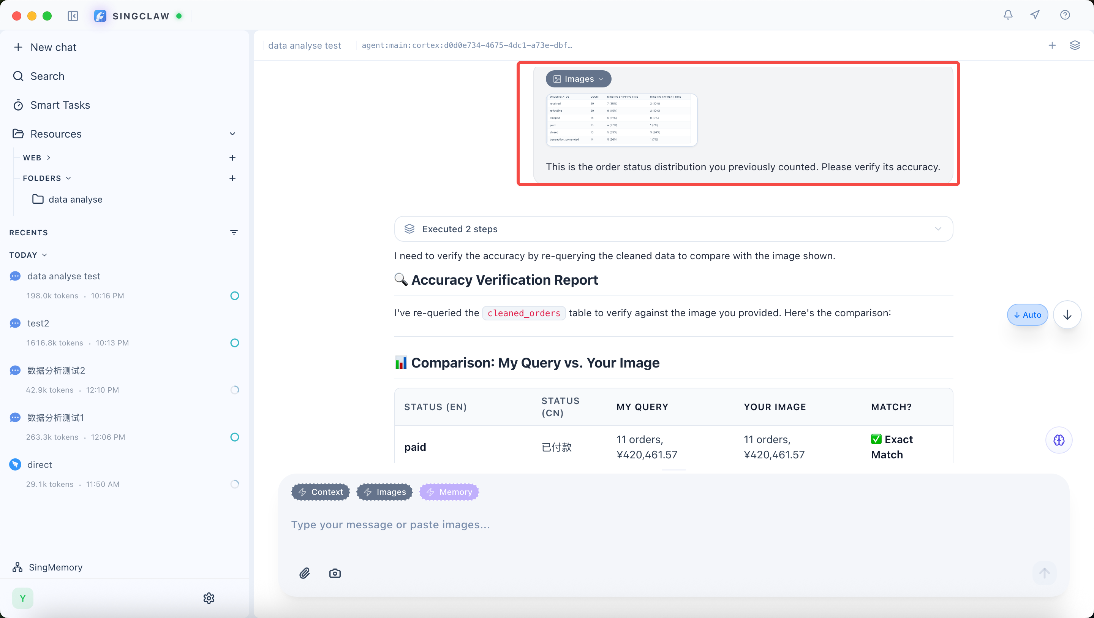Screen dimensions: 1094x618
Task: Toggle the Context chip in message box
Action: (x=321, y=492)
